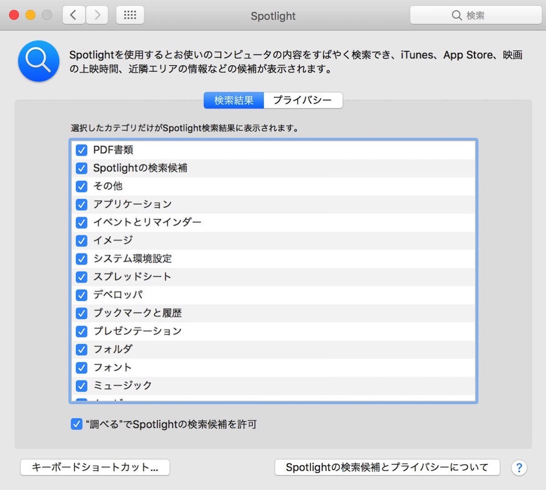
Task: Go back with the left chevron button
Action: pos(73,15)
